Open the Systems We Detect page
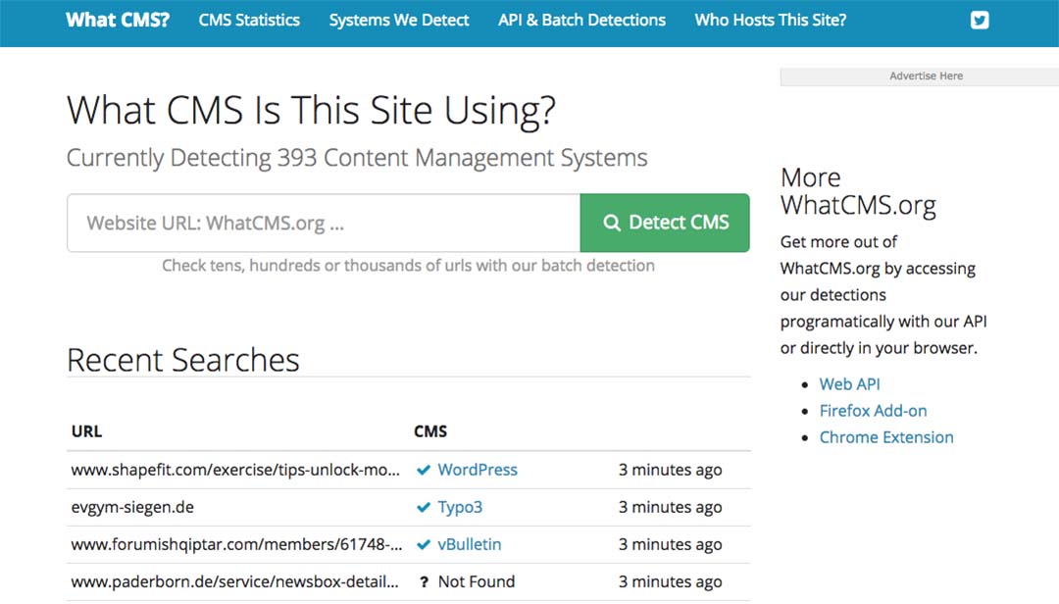Viewport: 1059px width, 604px height. click(x=399, y=21)
